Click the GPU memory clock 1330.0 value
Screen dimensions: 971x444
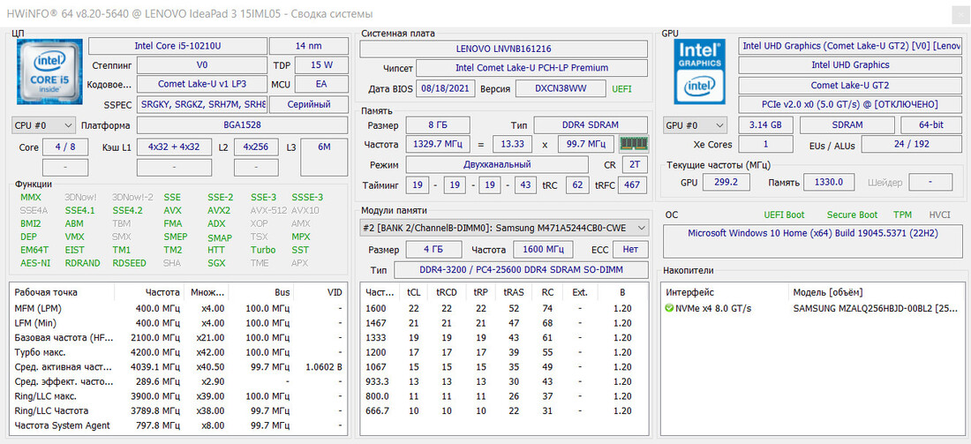pos(829,182)
